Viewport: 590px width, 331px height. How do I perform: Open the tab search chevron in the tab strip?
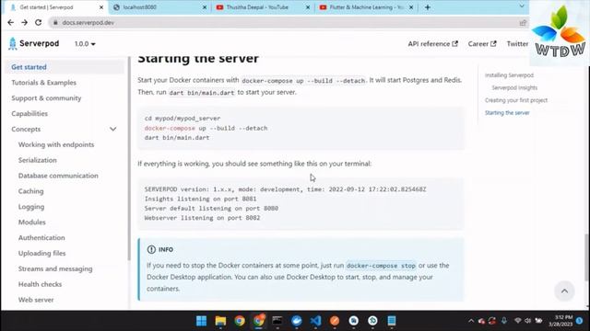pos(522,6)
